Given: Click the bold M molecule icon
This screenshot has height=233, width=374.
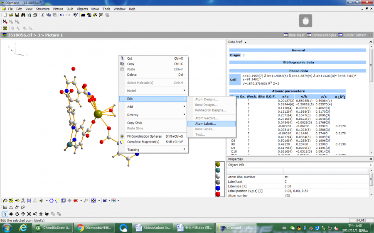Looking at the screenshot, I should (105, 201).
